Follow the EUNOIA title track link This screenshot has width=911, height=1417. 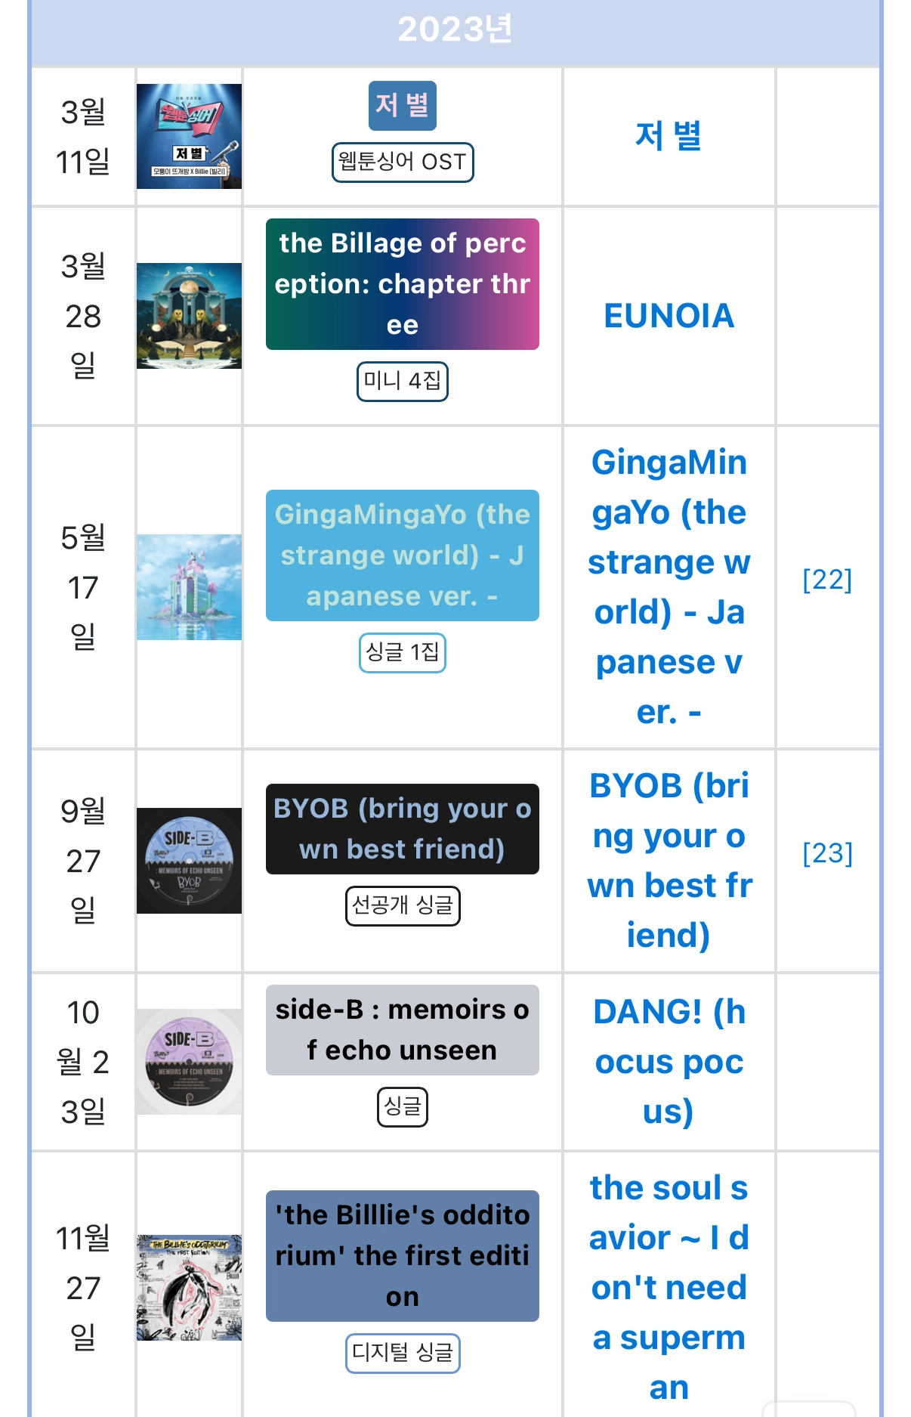point(669,316)
